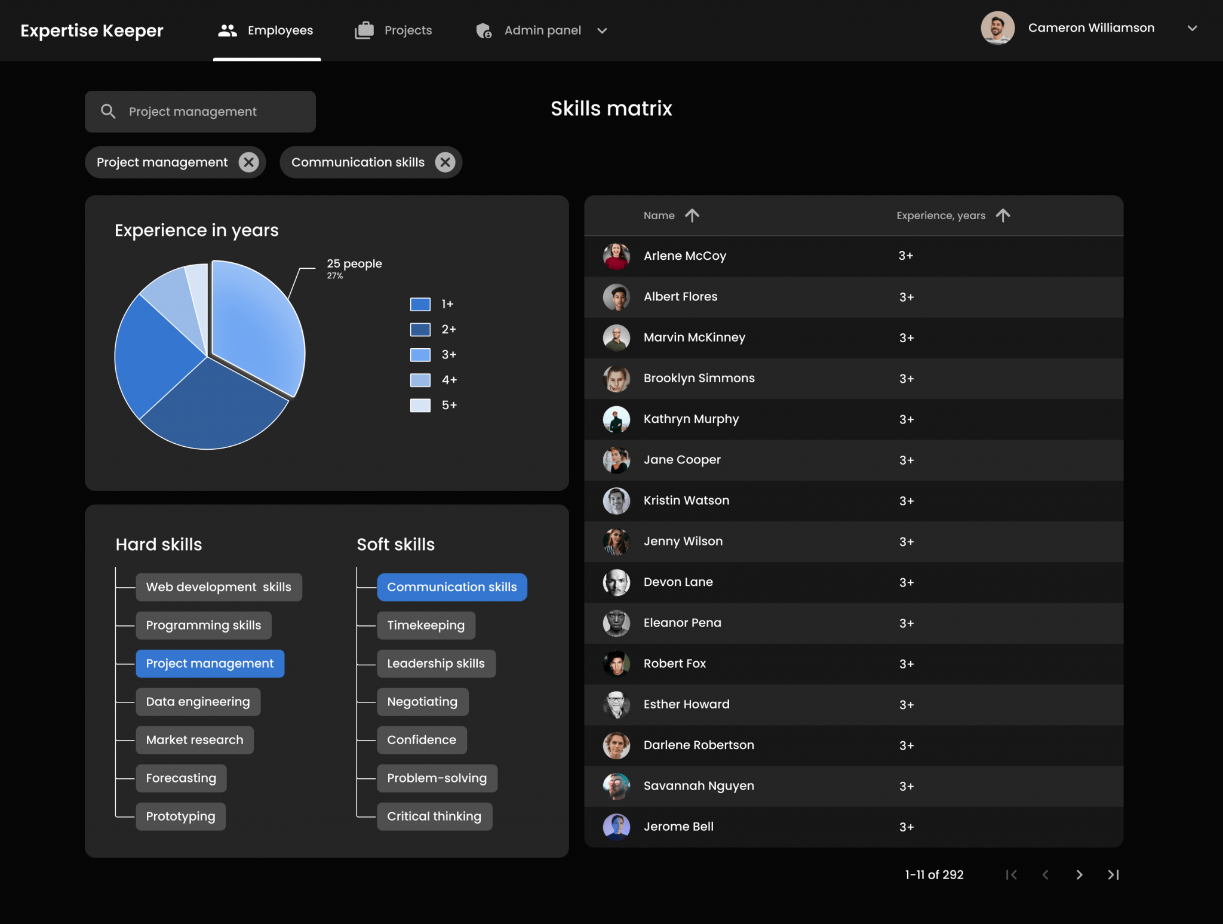Viewport: 1223px width, 924px height.
Task: Deselect the Communication skills soft skill
Action: click(452, 587)
